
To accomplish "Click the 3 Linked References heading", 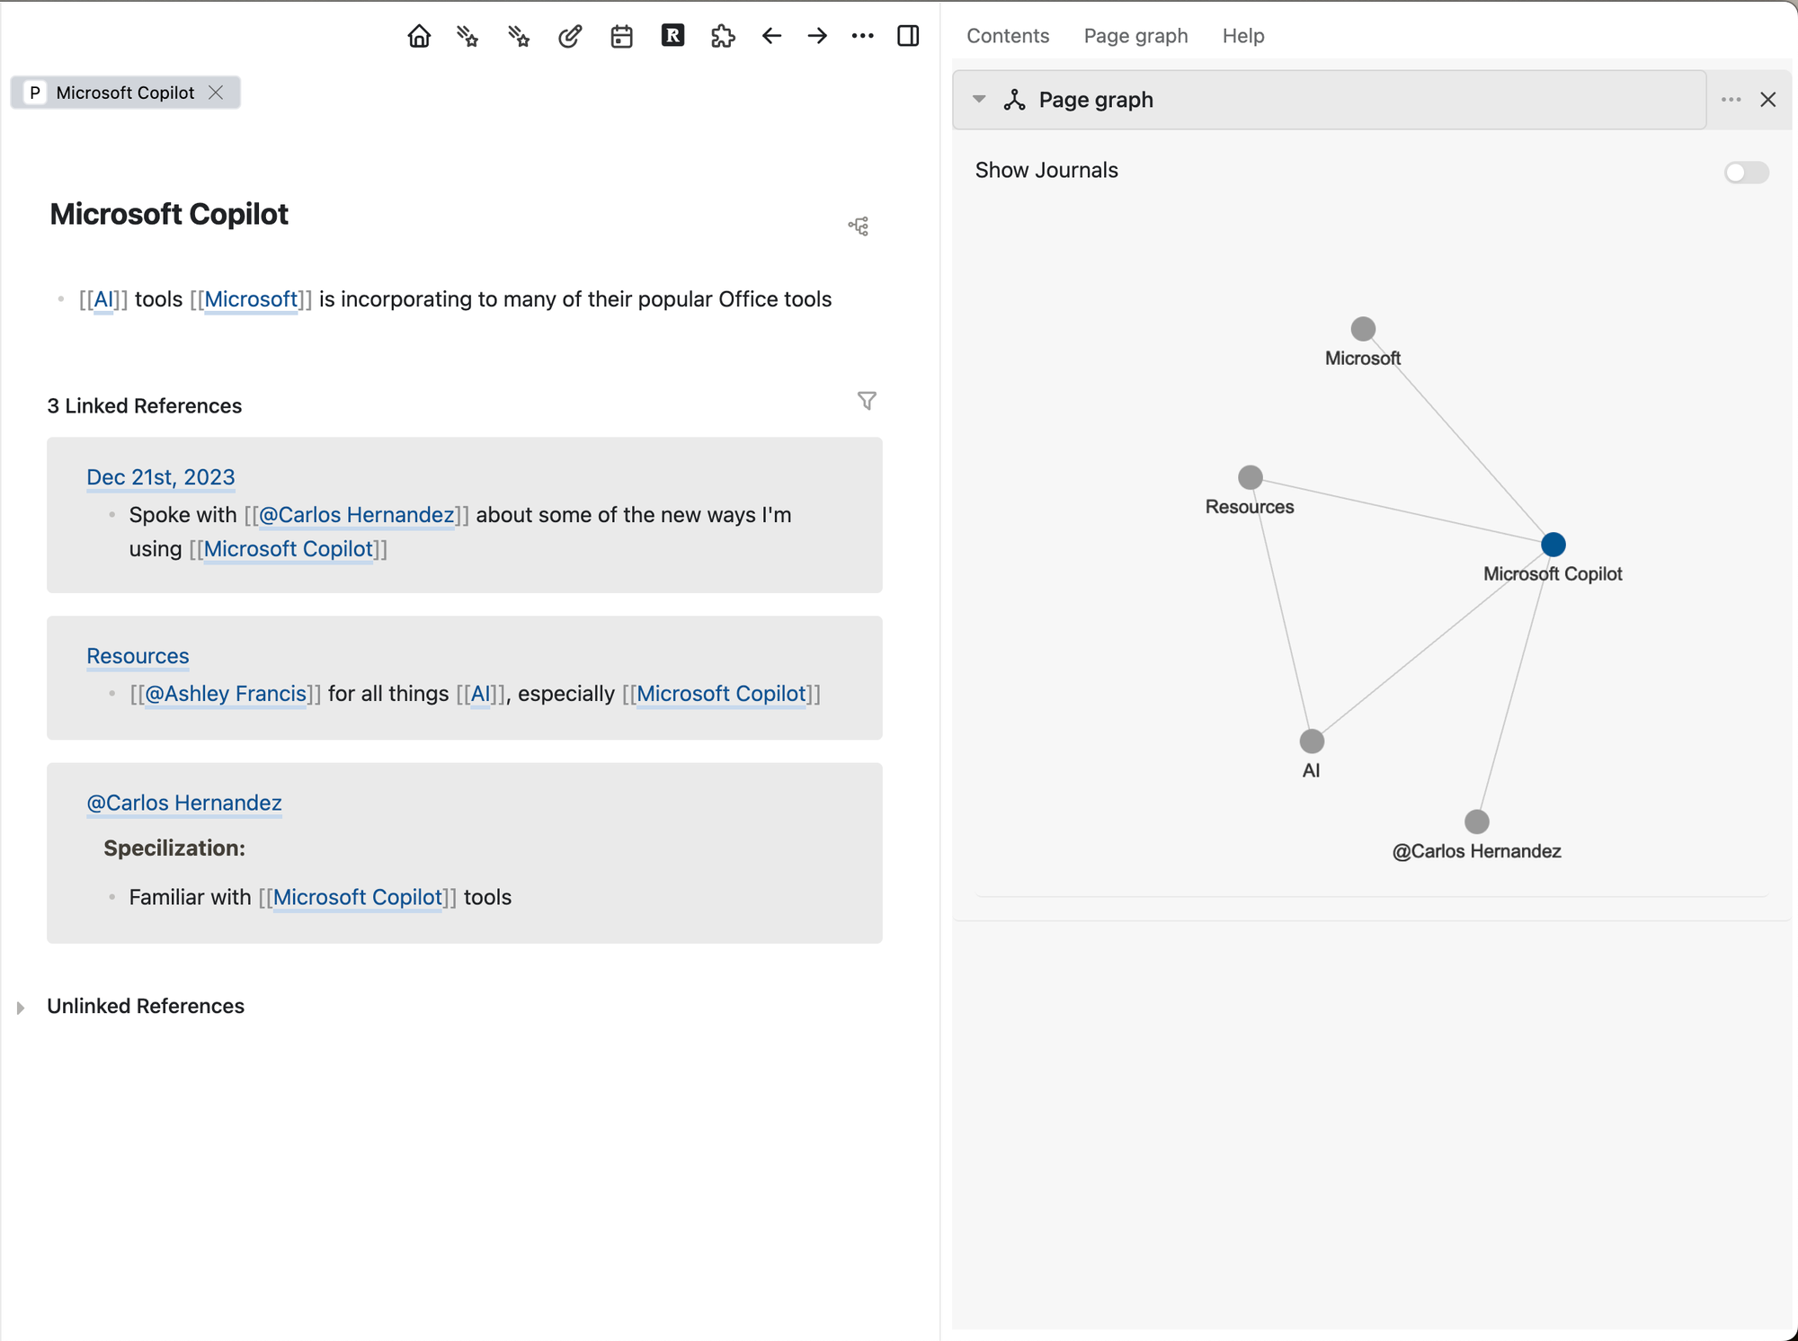I will pyautogui.click(x=144, y=406).
